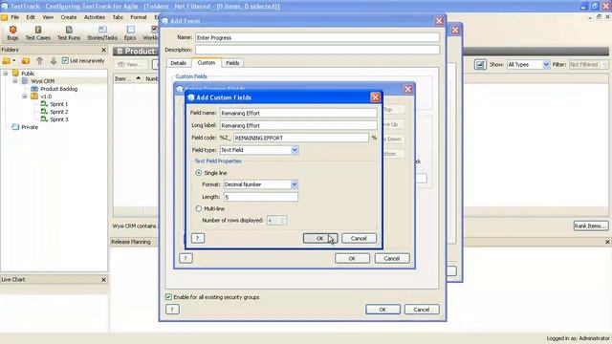Select Sprint 3 in folder tree

pos(59,119)
